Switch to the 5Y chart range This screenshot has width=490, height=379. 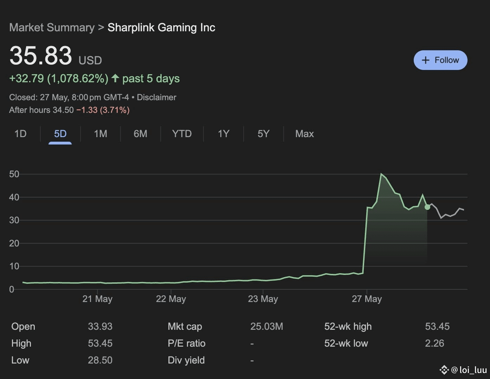(264, 134)
